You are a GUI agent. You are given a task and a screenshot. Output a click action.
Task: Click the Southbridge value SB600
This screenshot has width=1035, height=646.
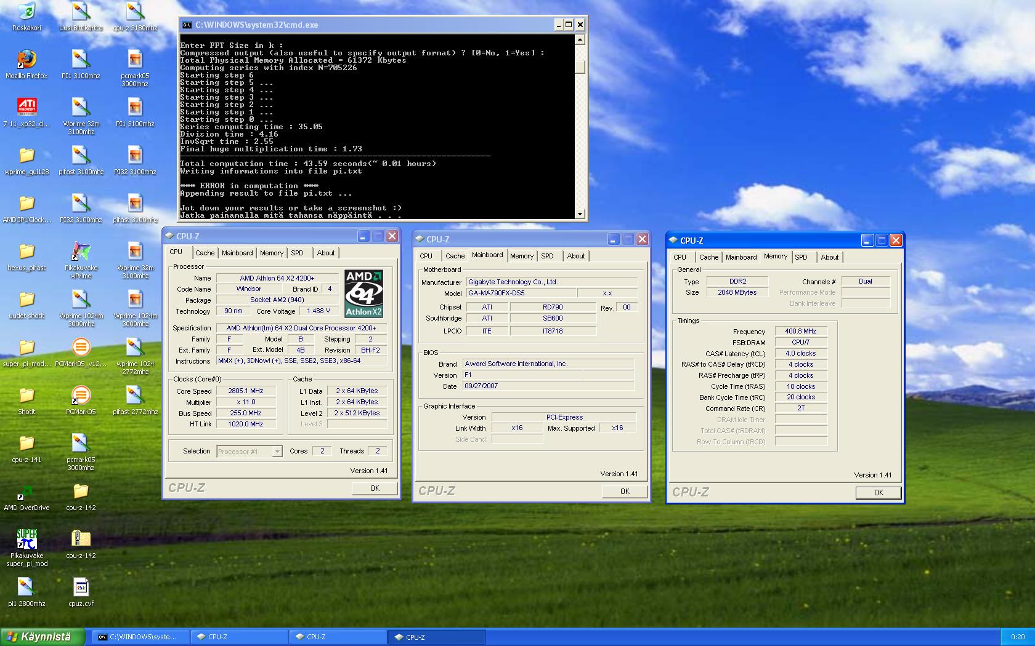[553, 318]
